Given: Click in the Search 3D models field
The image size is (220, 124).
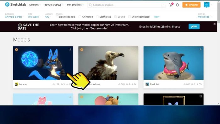Looking at the screenshot, I should (127, 5).
